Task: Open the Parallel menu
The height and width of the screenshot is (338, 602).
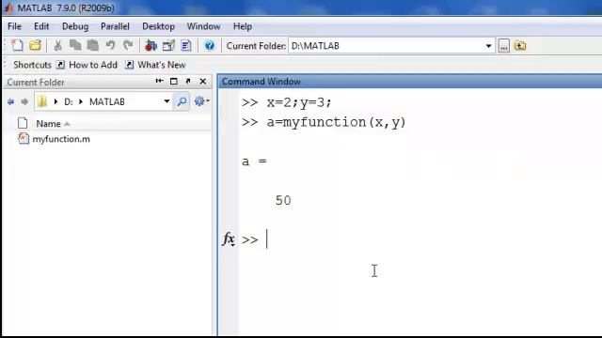Action: click(x=115, y=26)
